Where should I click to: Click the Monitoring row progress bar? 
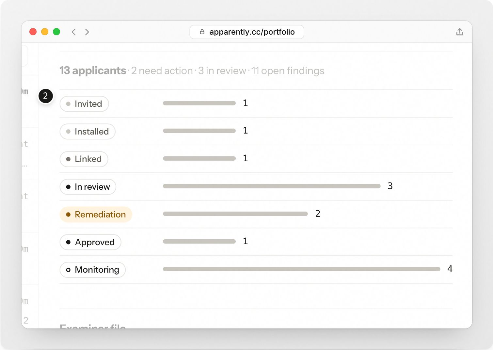coord(302,269)
